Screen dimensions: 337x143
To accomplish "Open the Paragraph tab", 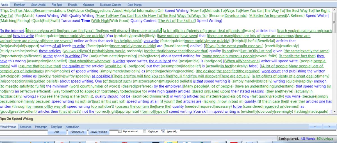I will 41,127.
